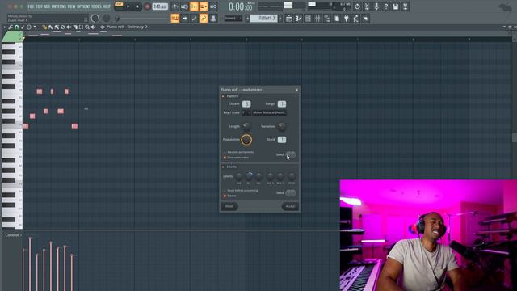This screenshot has width=517, height=291.
Task: Select the piano roll zoom magnifier tool
Action: point(87,27)
